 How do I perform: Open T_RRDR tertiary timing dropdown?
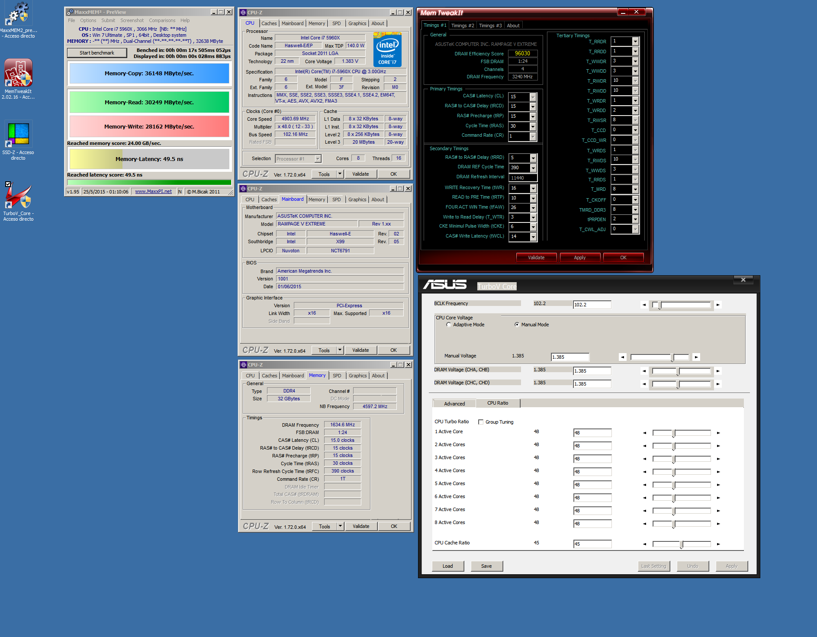635,42
